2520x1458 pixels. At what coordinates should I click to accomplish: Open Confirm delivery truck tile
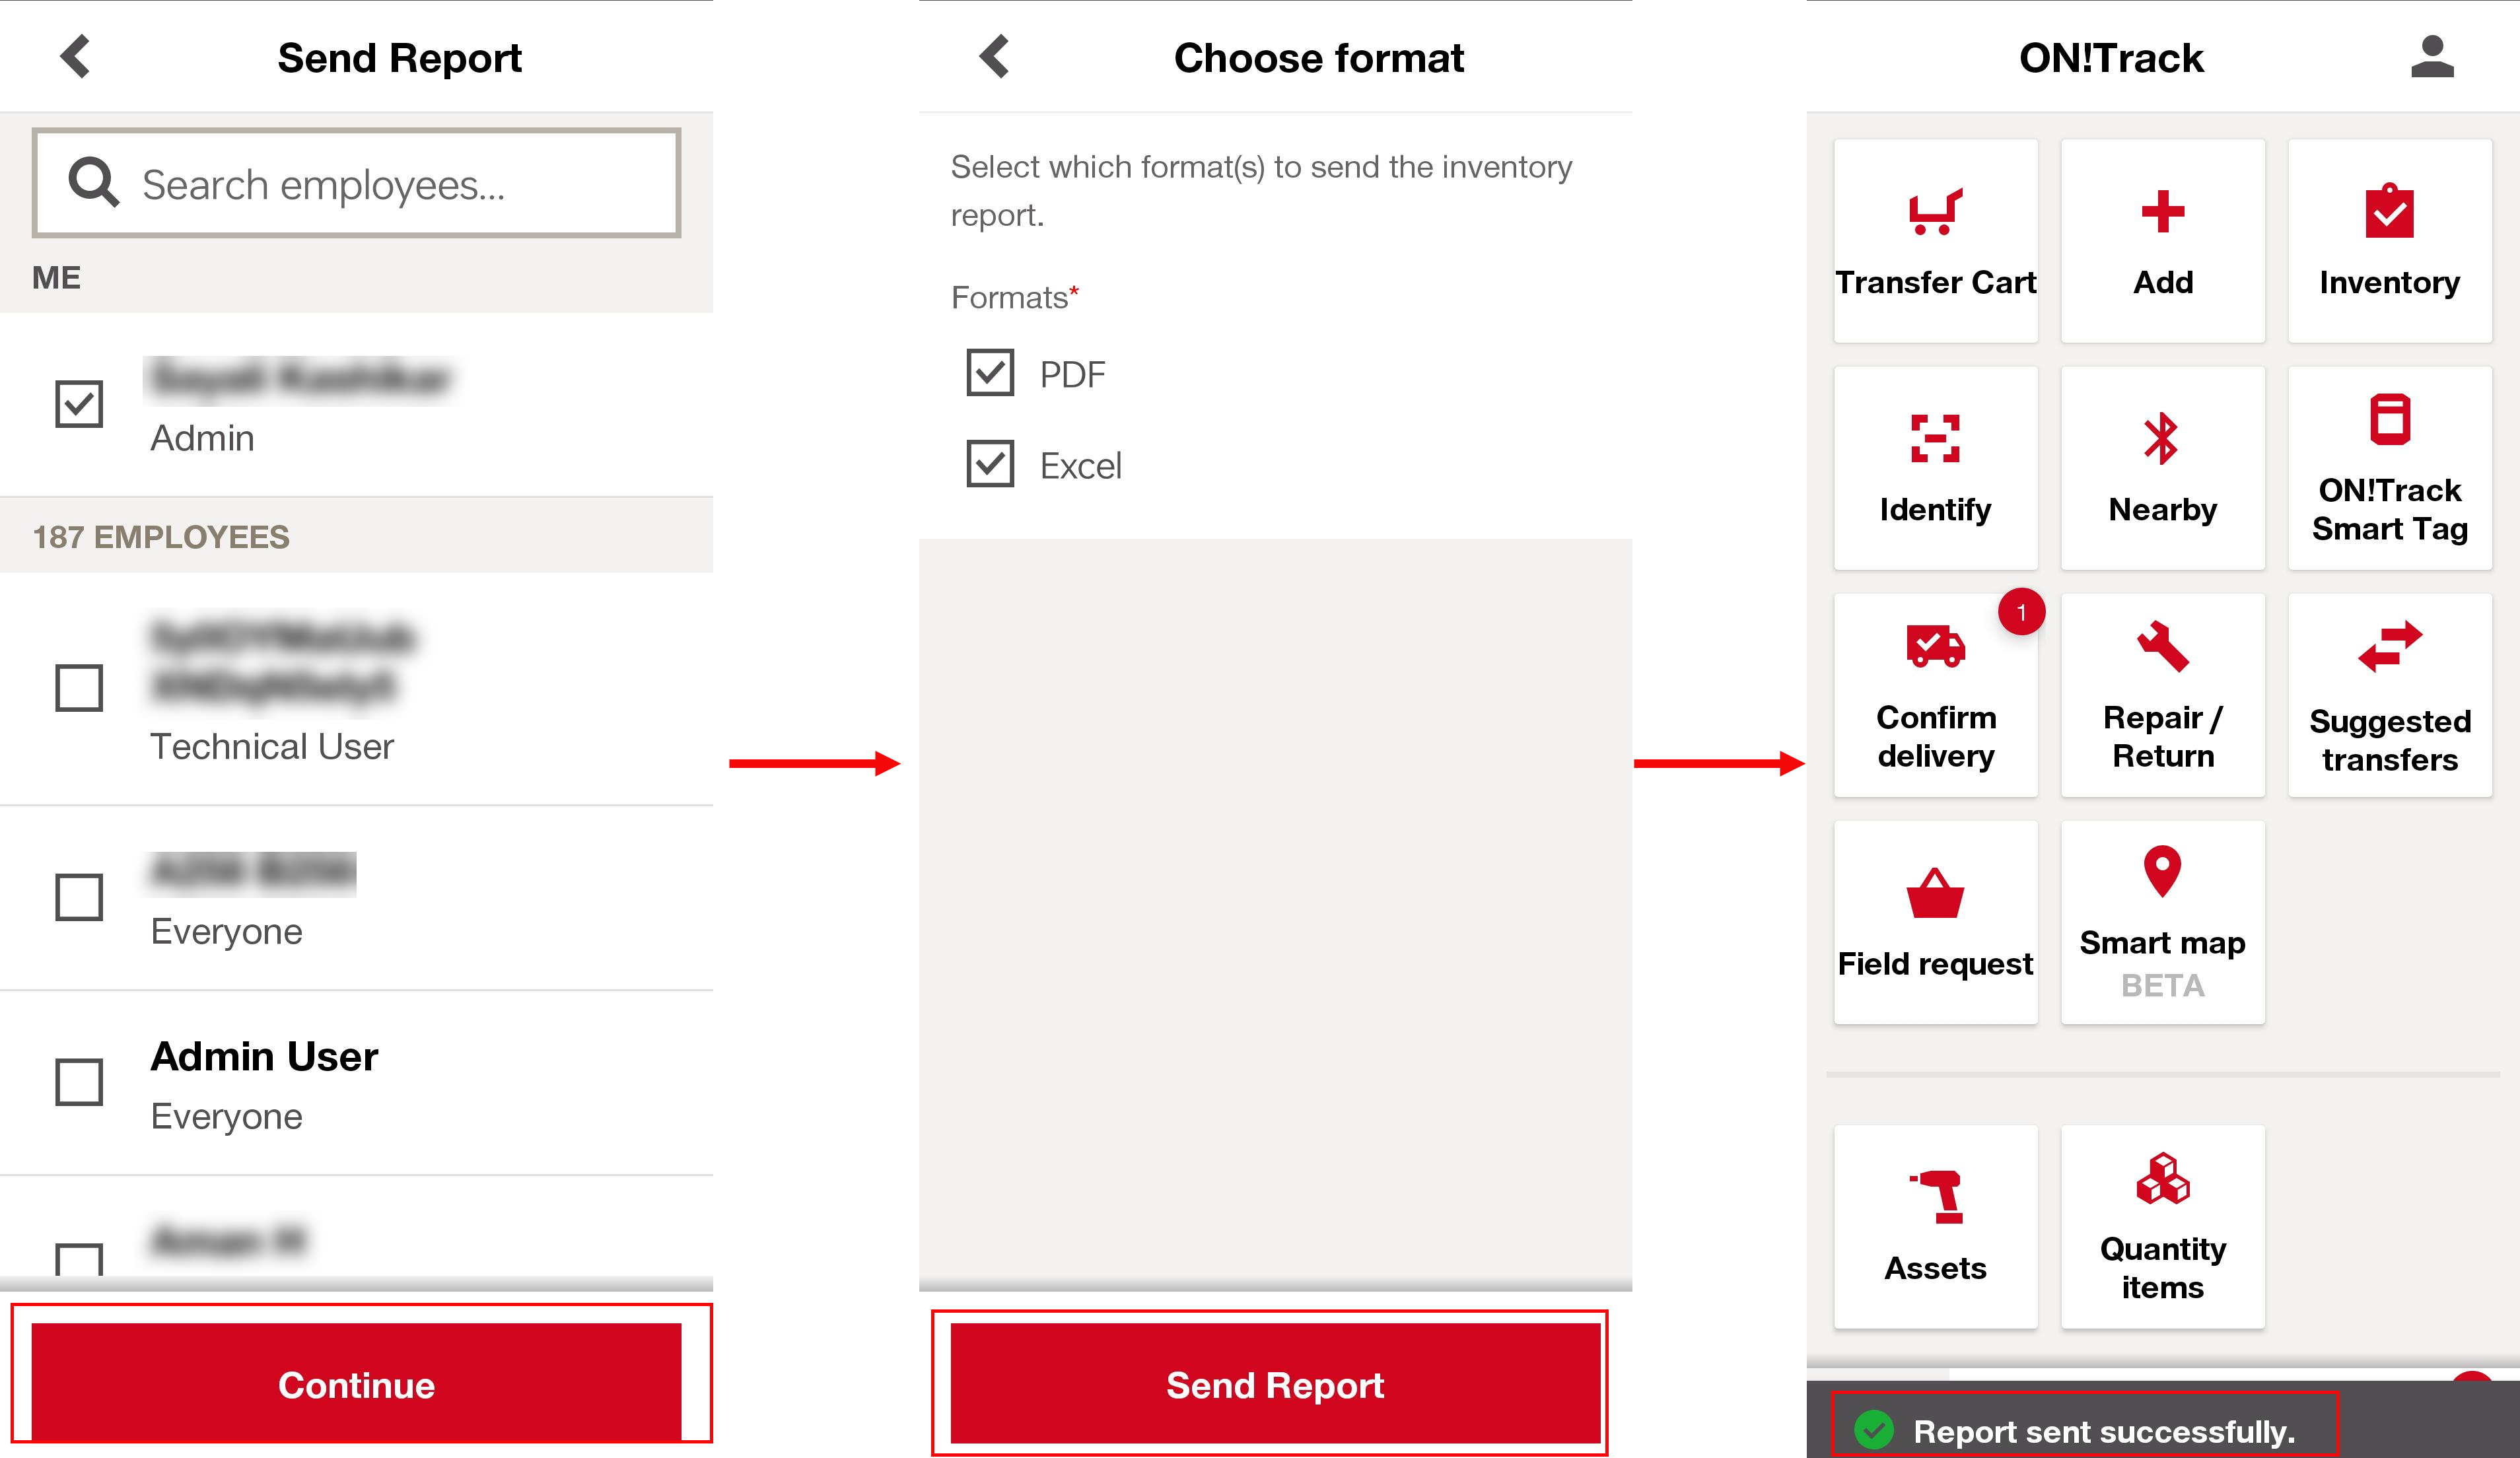tap(1935, 695)
